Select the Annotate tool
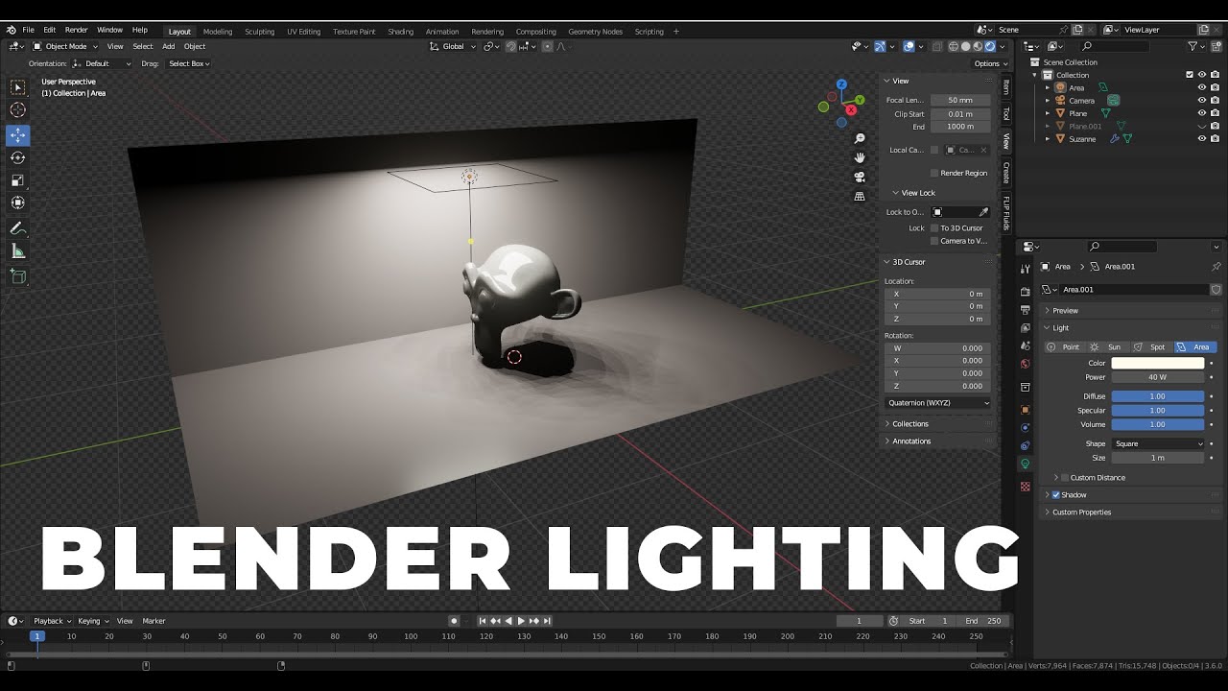The image size is (1228, 691). 18,228
